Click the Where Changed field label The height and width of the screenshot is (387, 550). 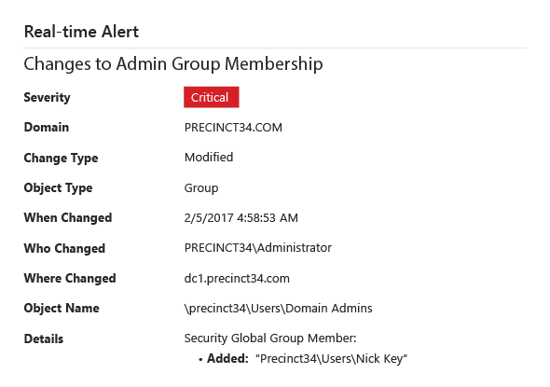click(x=70, y=279)
